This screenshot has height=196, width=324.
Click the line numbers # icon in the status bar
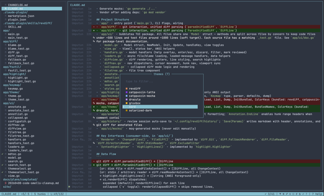[x=296, y=194]
